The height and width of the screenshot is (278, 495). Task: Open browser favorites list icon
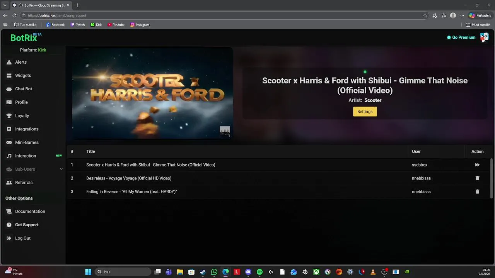tap(444, 15)
